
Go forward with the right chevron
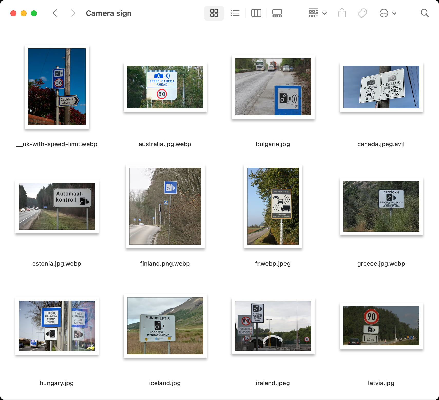(73, 13)
